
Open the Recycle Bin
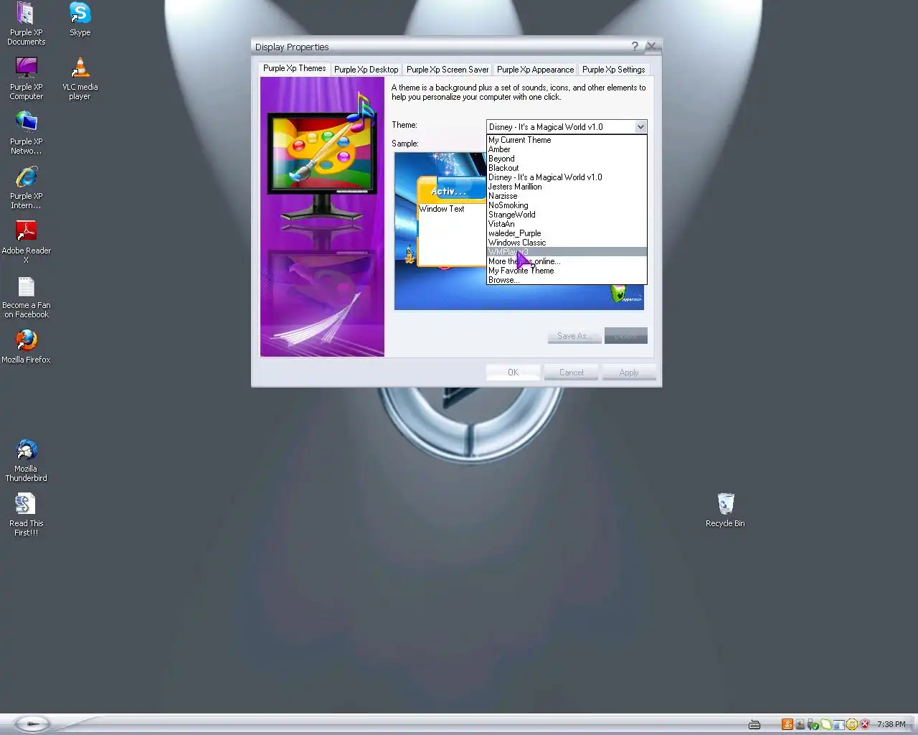[x=725, y=510]
